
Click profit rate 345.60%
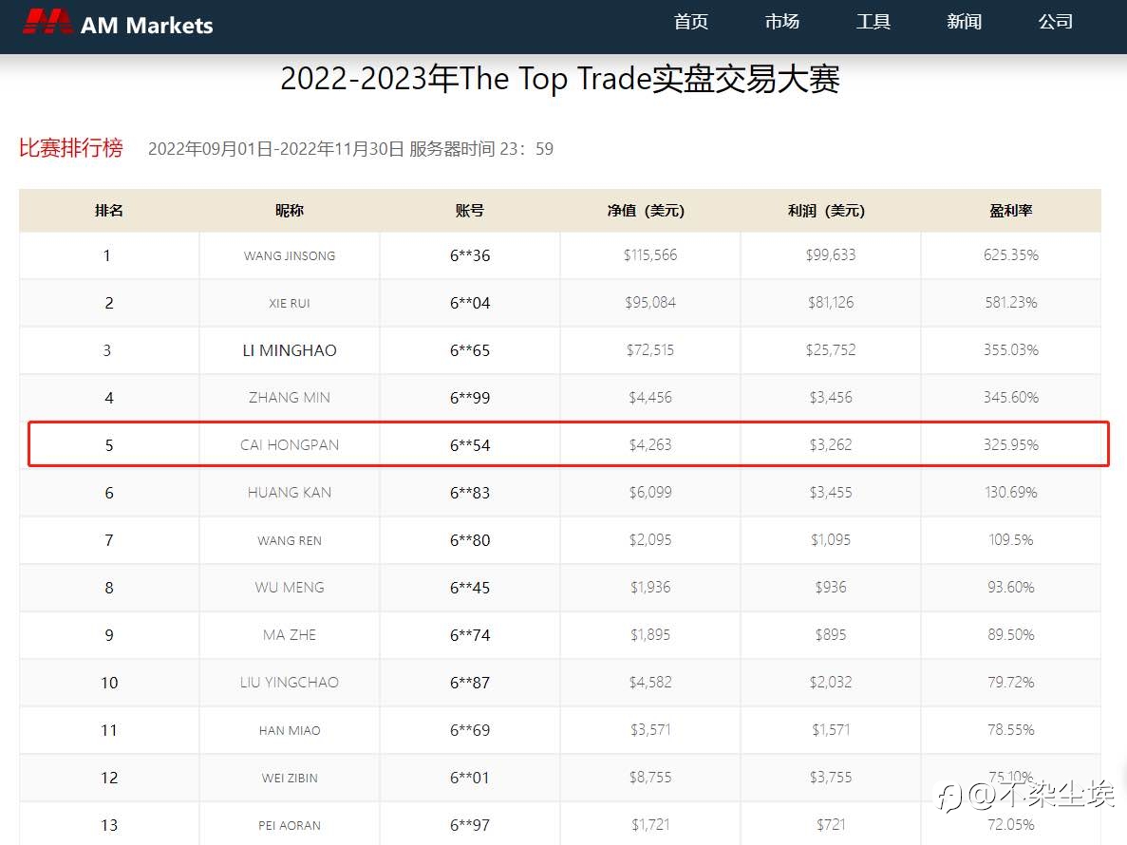(x=1011, y=398)
